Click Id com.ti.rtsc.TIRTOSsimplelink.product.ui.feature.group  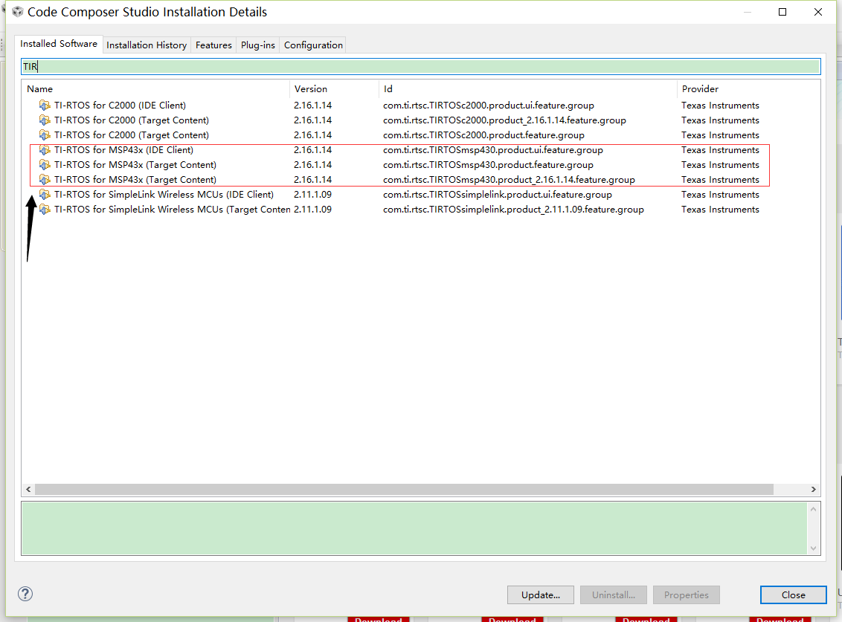pyautogui.click(x=498, y=194)
